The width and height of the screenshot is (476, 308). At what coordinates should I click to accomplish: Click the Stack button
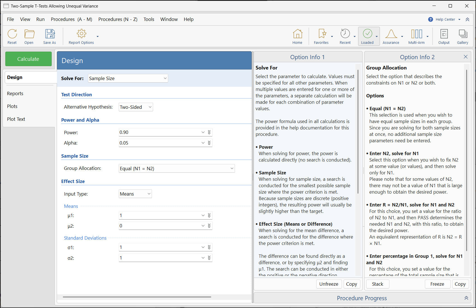tap(377, 284)
